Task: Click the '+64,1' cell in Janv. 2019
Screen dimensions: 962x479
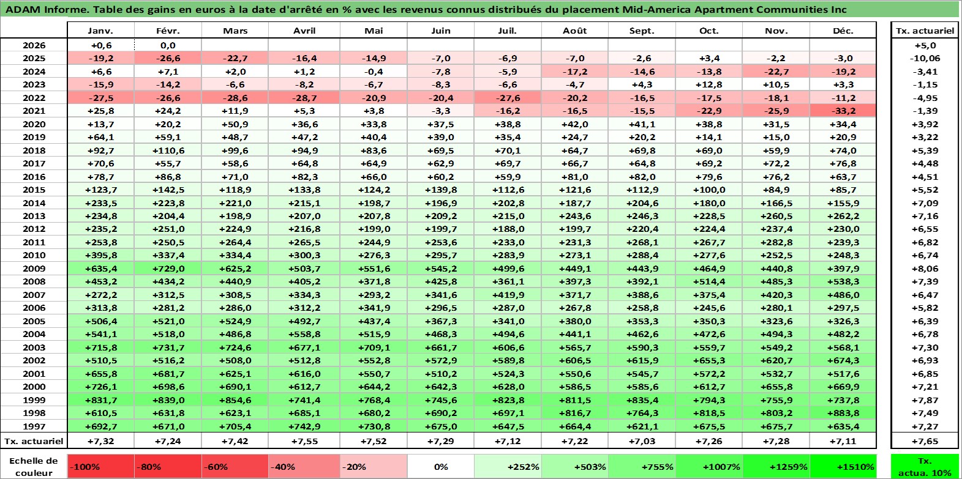Action: 100,137
